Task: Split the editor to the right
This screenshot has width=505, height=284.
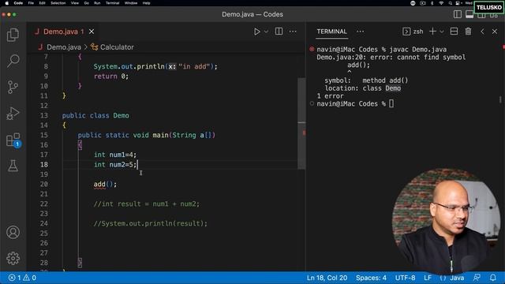Action: [279, 32]
